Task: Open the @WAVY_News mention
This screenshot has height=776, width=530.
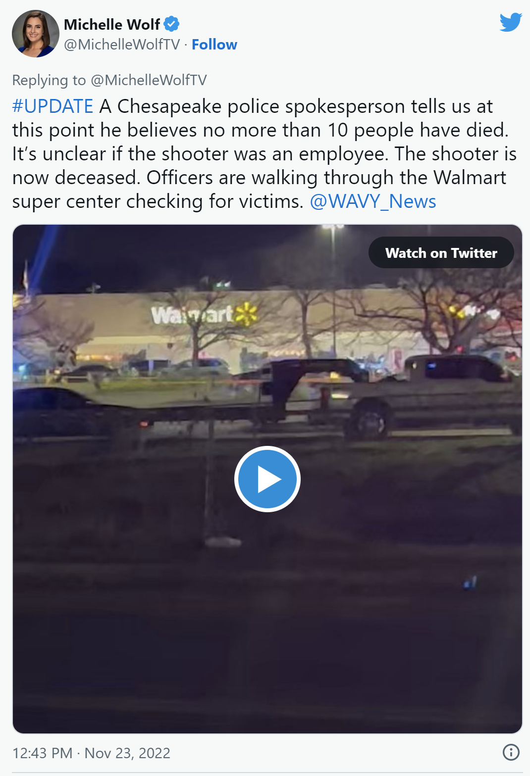Action: (x=373, y=201)
